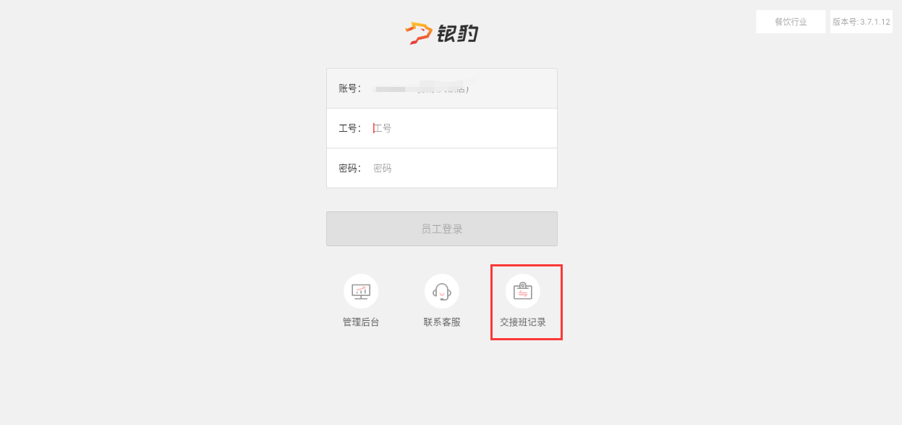Click the blurred account name value

coord(394,88)
